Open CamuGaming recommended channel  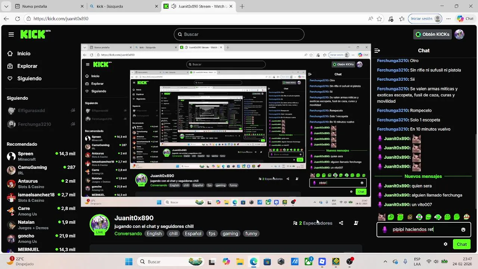(x=41, y=170)
